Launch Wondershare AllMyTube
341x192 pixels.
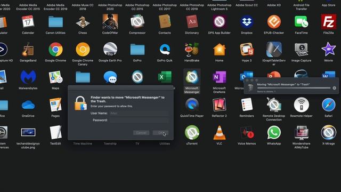301,132
